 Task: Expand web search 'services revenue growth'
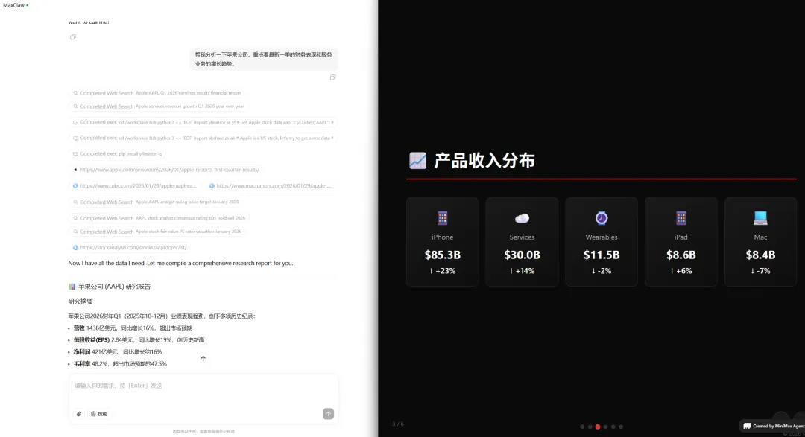pos(158,106)
